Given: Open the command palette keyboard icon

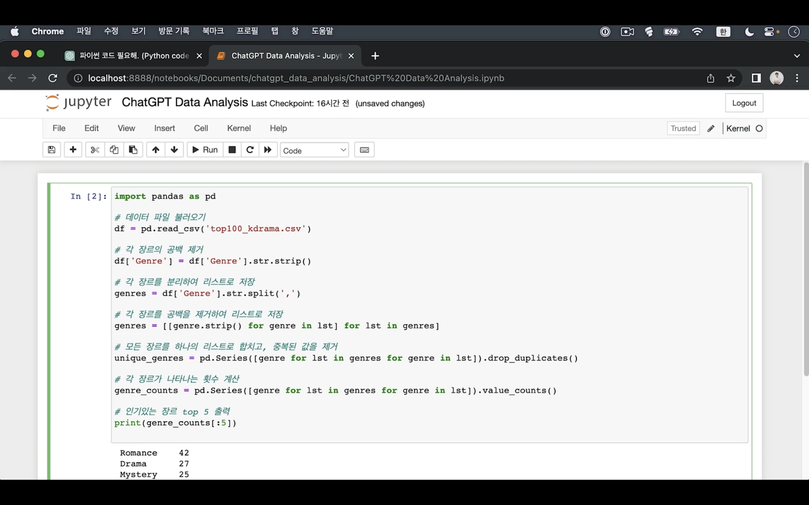Looking at the screenshot, I should 364,150.
